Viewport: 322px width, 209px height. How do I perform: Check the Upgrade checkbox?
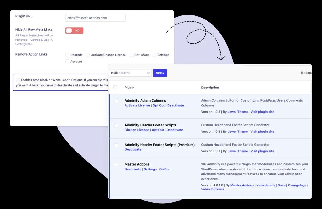click(67, 55)
